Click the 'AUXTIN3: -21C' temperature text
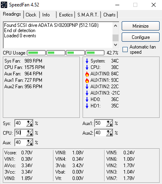The width and height of the screenshot is (162, 184). pos(105,93)
